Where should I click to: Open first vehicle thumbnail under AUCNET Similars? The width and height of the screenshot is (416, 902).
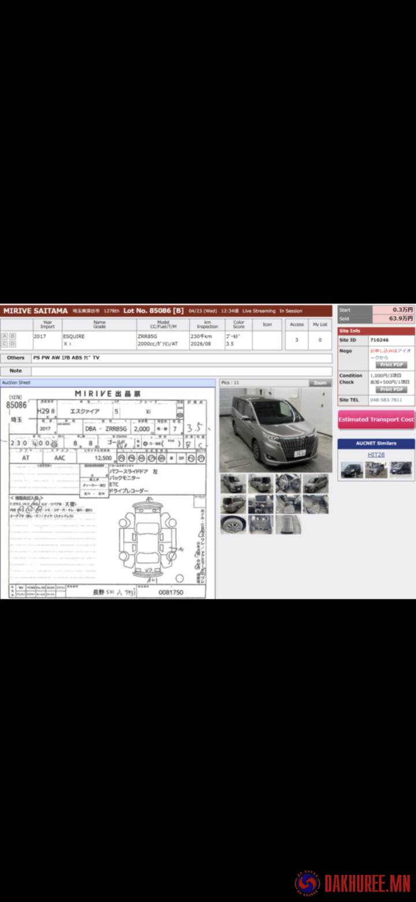click(x=351, y=470)
